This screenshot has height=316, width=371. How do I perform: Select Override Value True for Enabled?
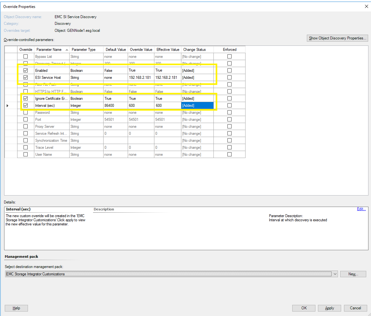coord(141,70)
